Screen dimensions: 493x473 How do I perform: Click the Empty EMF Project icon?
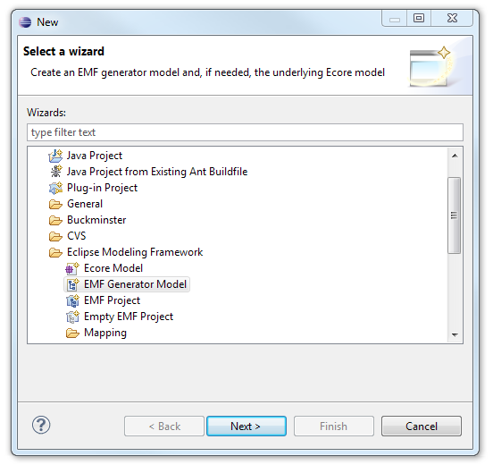pos(72,317)
